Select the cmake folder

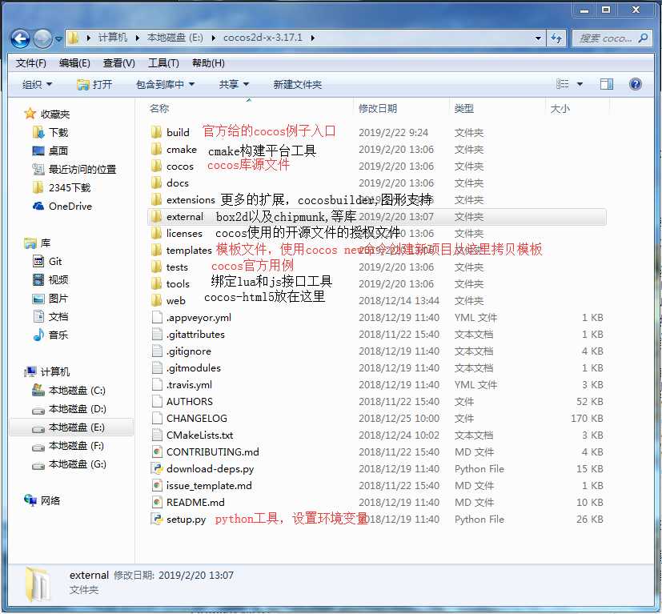tap(174, 150)
